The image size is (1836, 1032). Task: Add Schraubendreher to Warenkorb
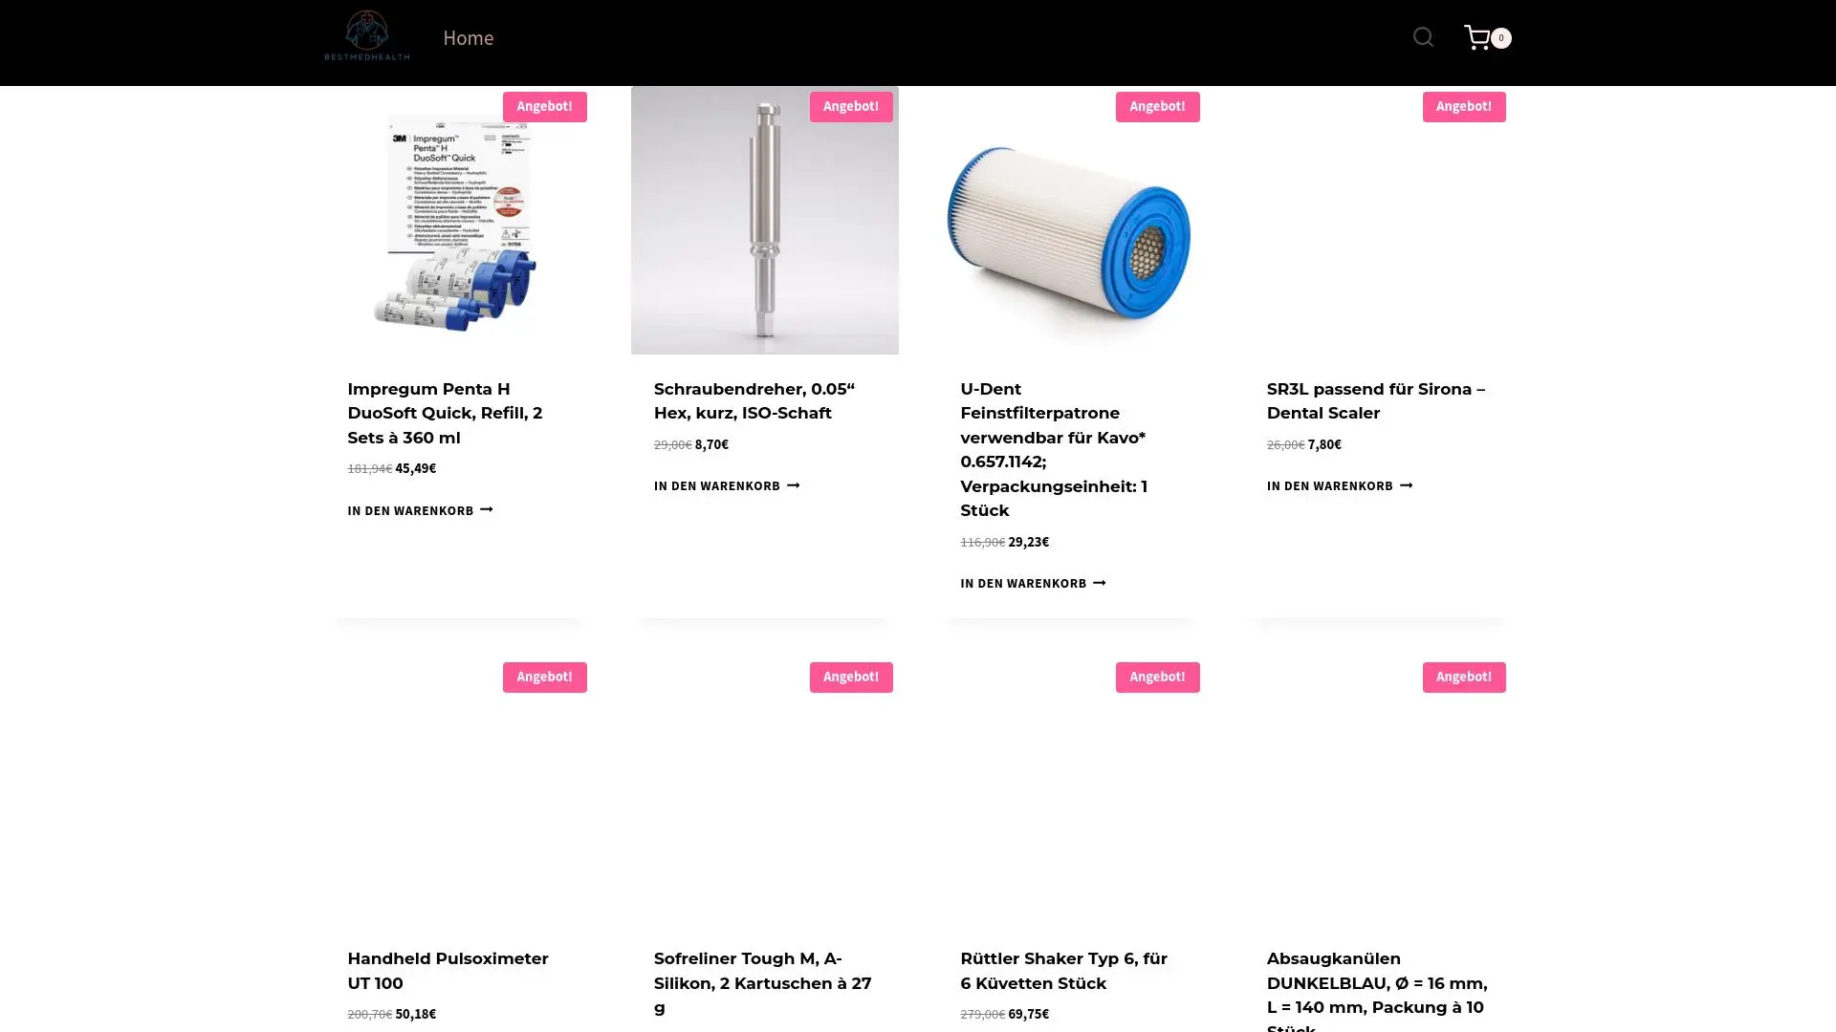(x=727, y=485)
